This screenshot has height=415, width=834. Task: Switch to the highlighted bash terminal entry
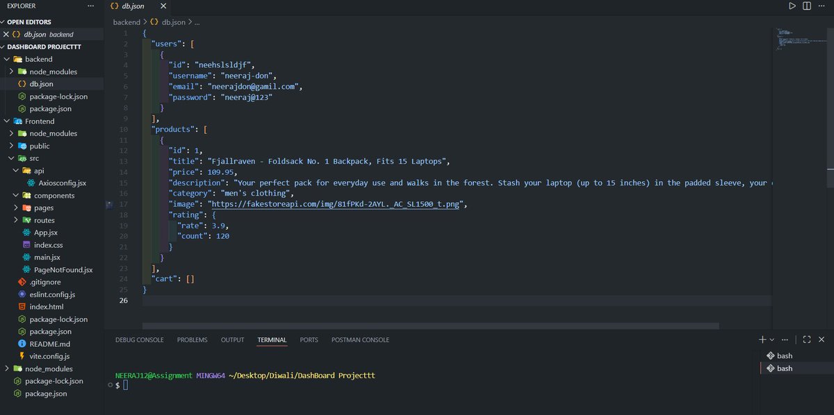[x=796, y=369]
